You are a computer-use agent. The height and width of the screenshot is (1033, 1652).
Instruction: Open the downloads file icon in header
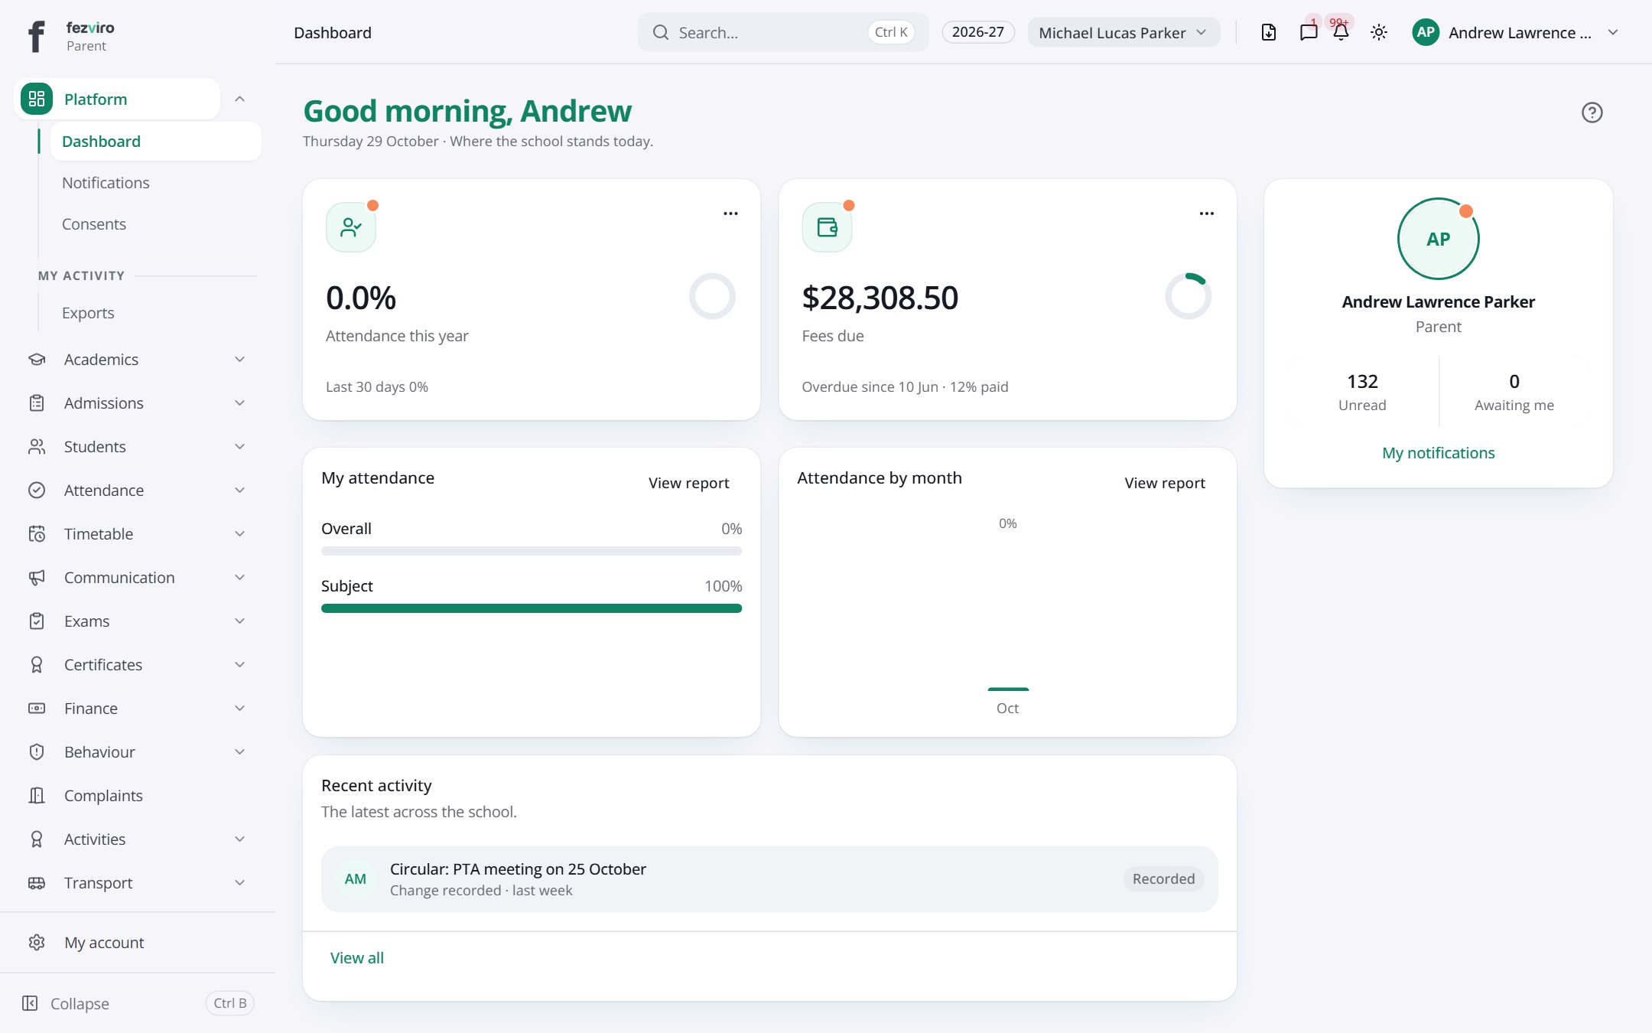[x=1269, y=32]
